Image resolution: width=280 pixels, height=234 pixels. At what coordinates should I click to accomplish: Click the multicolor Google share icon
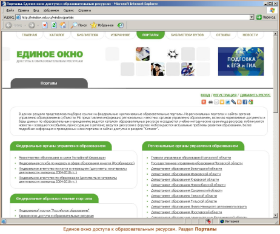pyautogui.click(x=251, y=102)
